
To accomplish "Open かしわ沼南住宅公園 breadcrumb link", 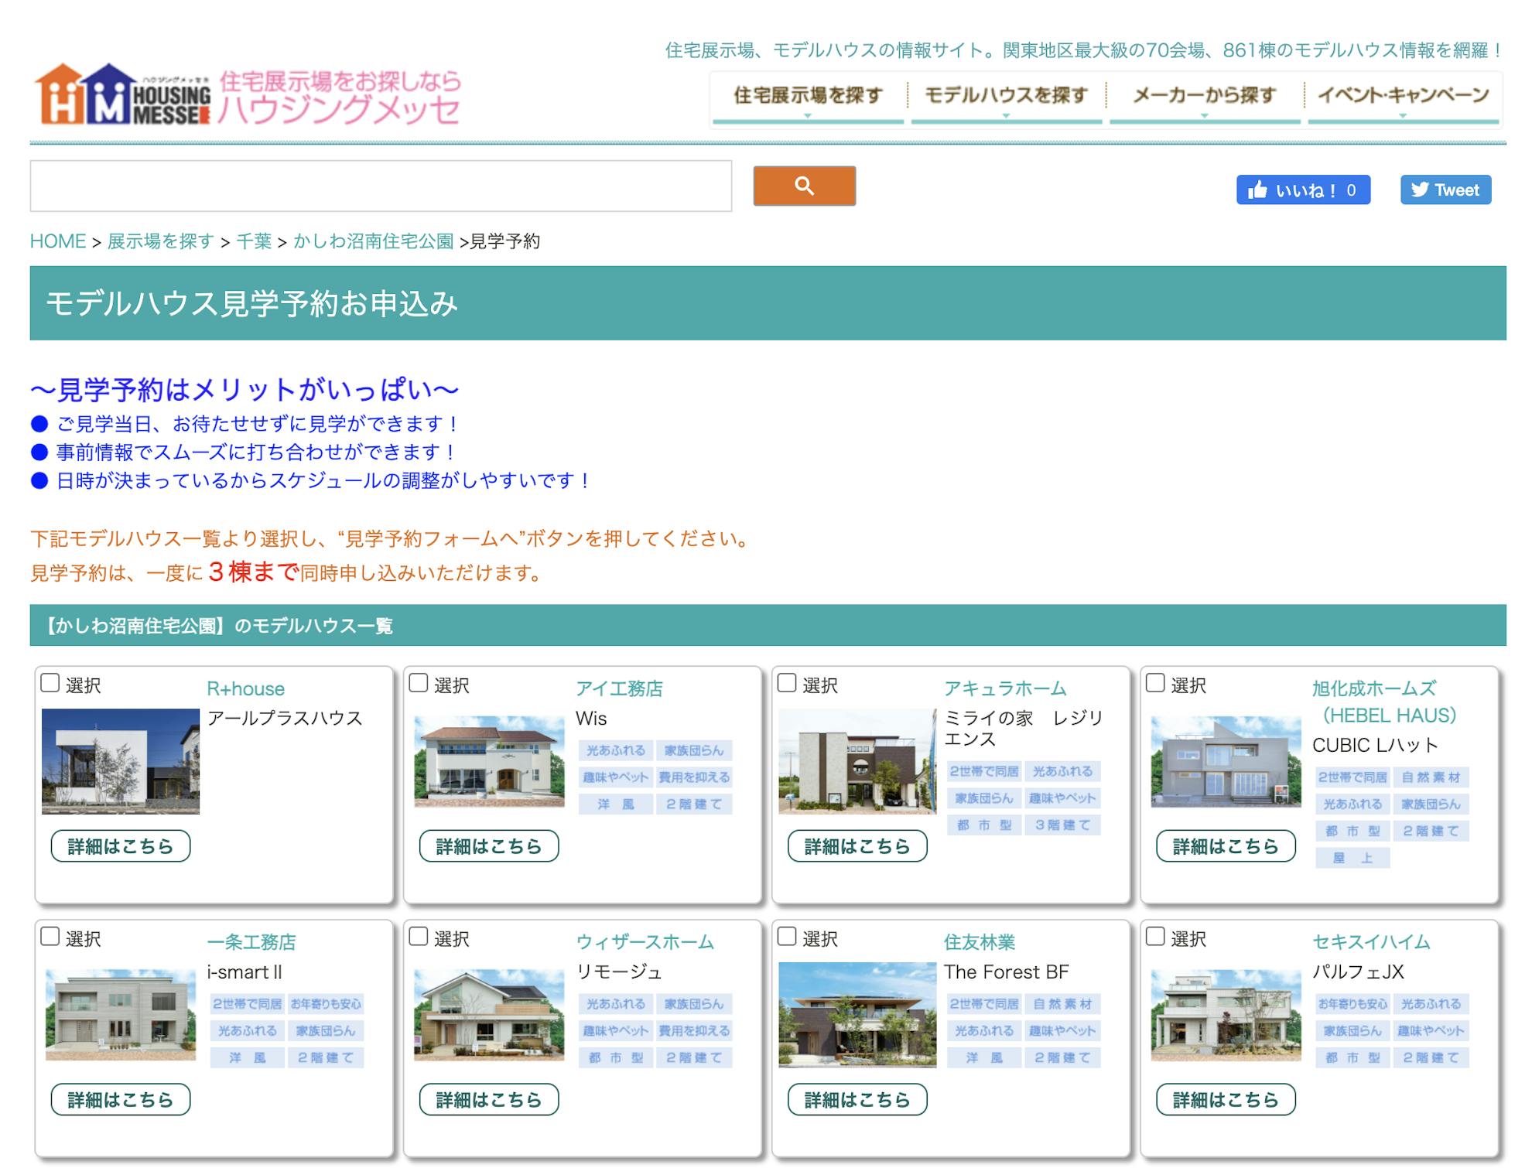I will (x=373, y=241).
